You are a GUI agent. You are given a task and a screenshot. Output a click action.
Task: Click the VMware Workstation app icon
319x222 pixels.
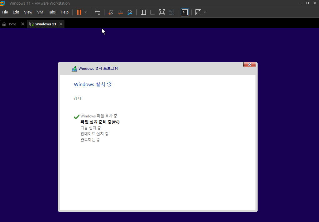pos(2,3)
